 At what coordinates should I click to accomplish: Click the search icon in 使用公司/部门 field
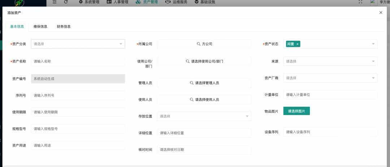tap(188, 61)
